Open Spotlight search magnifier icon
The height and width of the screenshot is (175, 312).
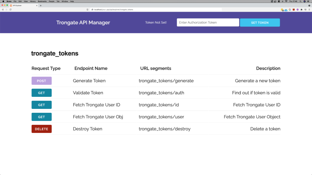click(x=300, y=1)
